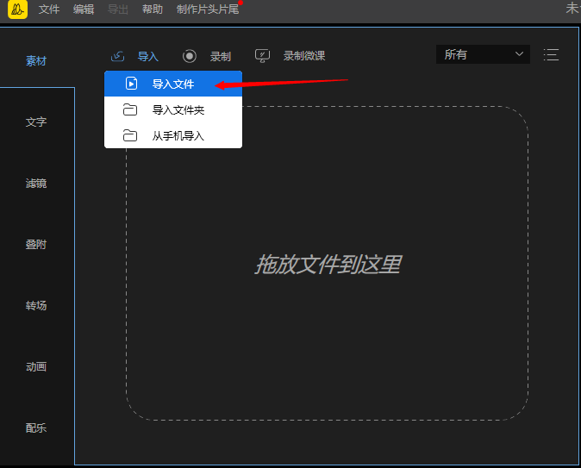The width and height of the screenshot is (581, 468).
Task: Click the yellow app logo icon
Action: (17, 9)
